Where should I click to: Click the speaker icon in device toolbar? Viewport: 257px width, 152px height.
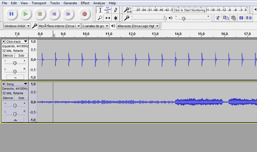pos(113,26)
